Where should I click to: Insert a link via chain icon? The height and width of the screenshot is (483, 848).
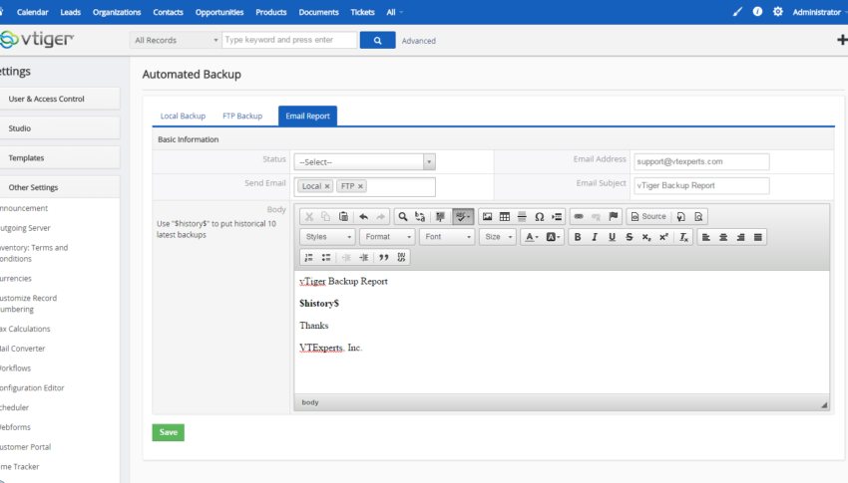coord(579,216)
